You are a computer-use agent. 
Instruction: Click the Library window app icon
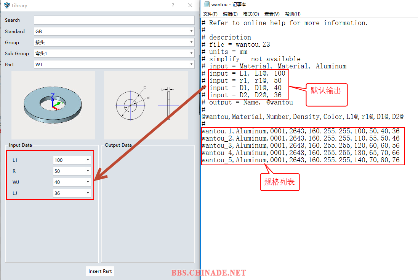6,5
